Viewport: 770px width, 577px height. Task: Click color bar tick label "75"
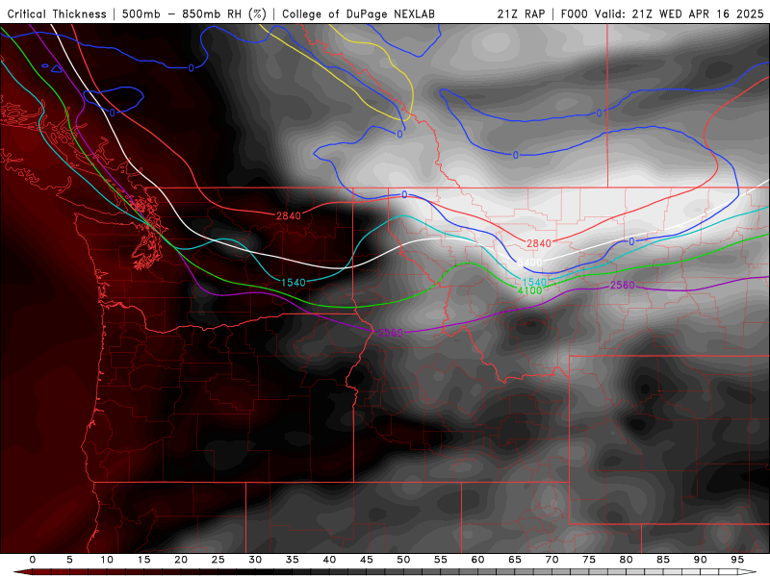[589, 560]
